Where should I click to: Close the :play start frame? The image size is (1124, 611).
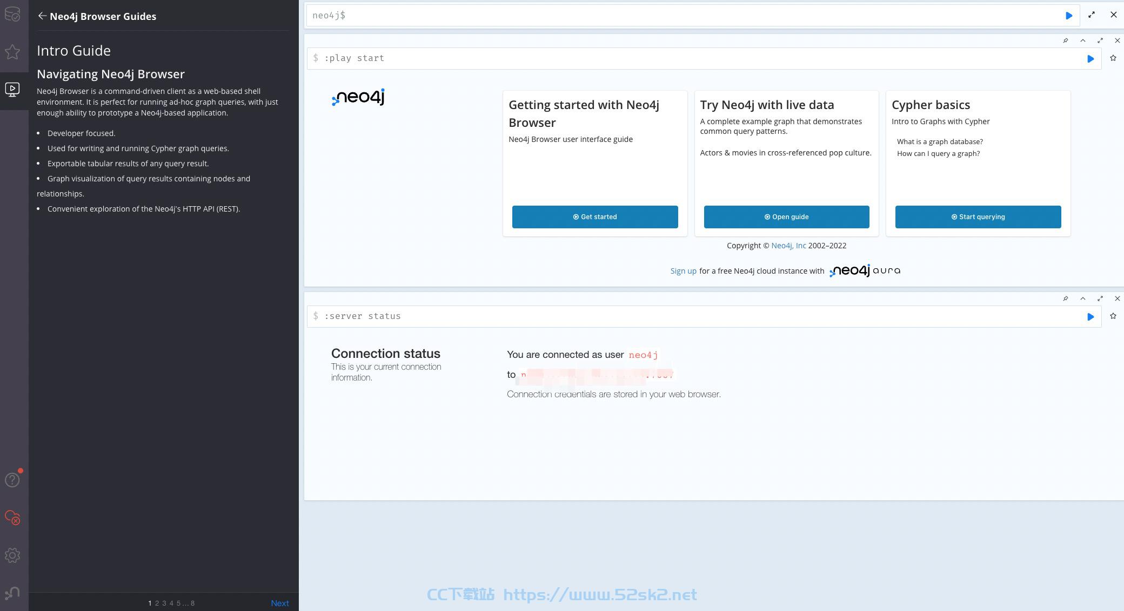click(1118, 40)
